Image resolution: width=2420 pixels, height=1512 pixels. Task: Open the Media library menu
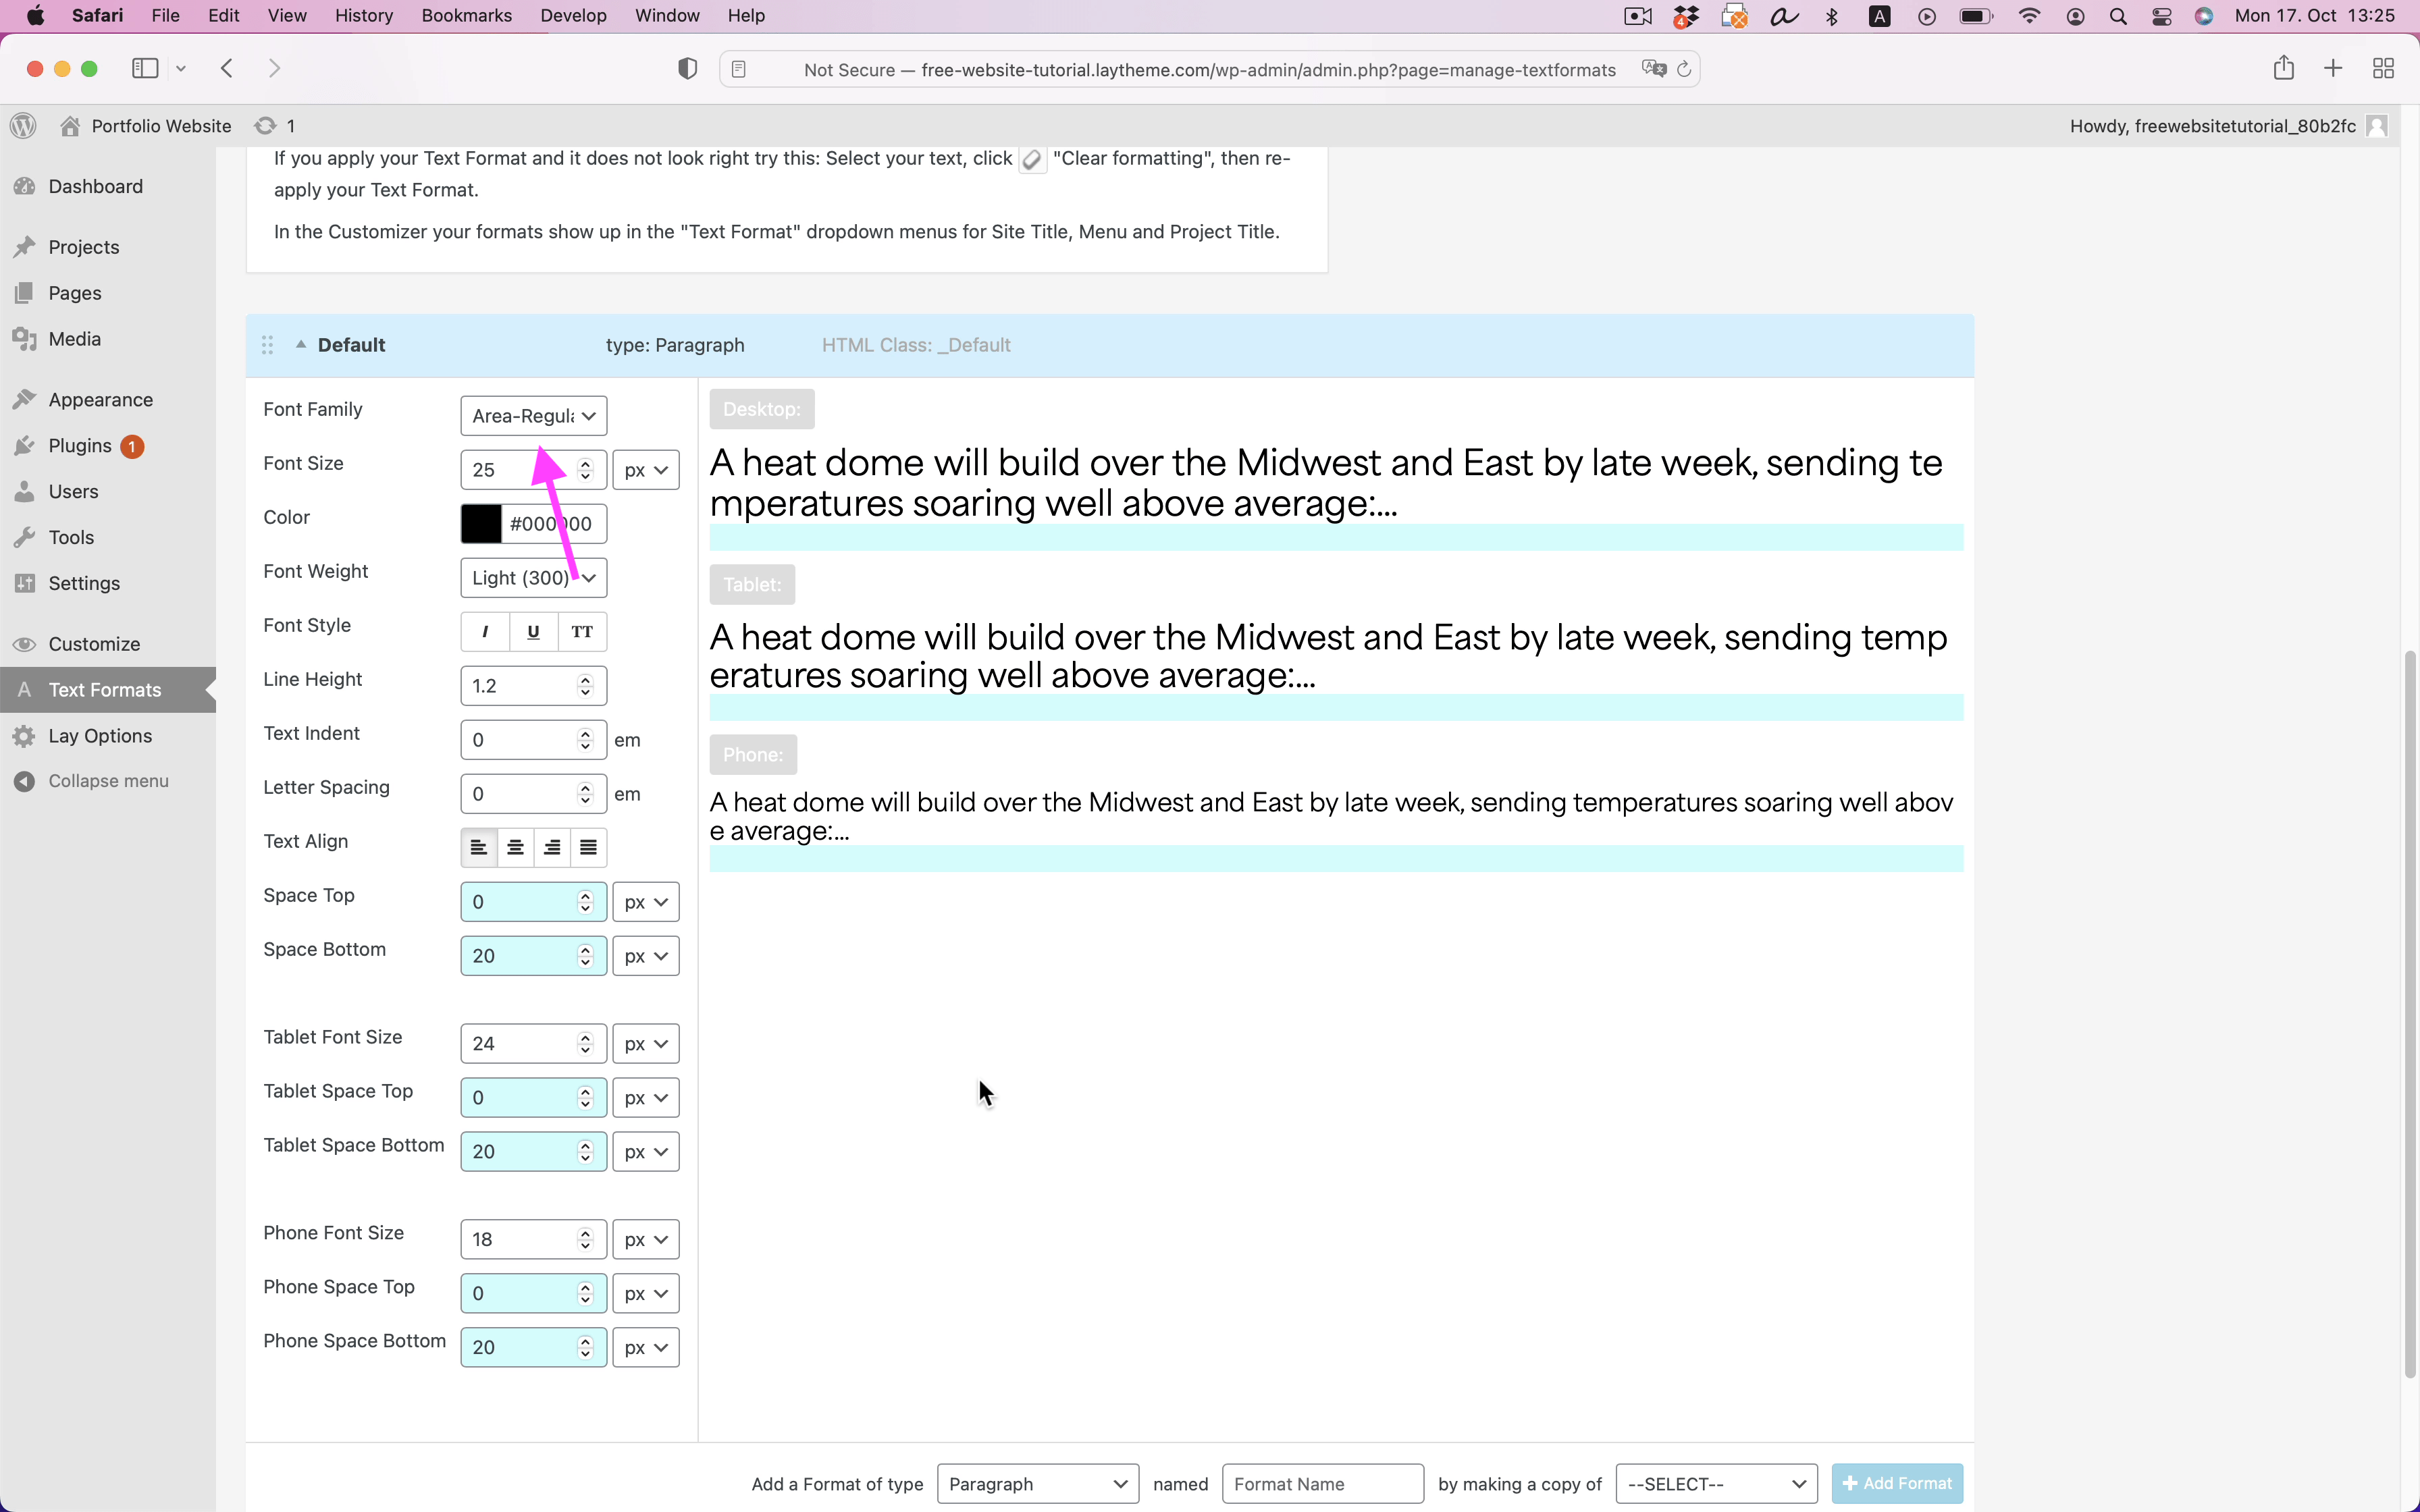click(75, 339)
